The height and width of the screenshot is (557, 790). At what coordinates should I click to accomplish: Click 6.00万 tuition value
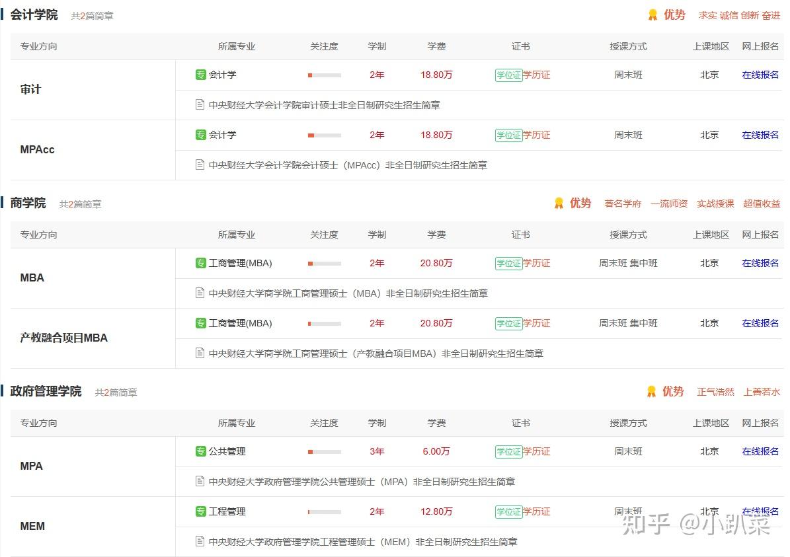(436, 451)
